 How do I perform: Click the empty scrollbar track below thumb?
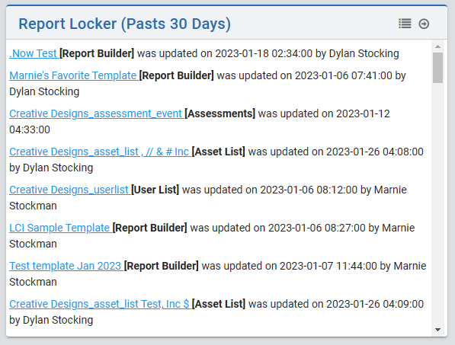tap(437, 203)
